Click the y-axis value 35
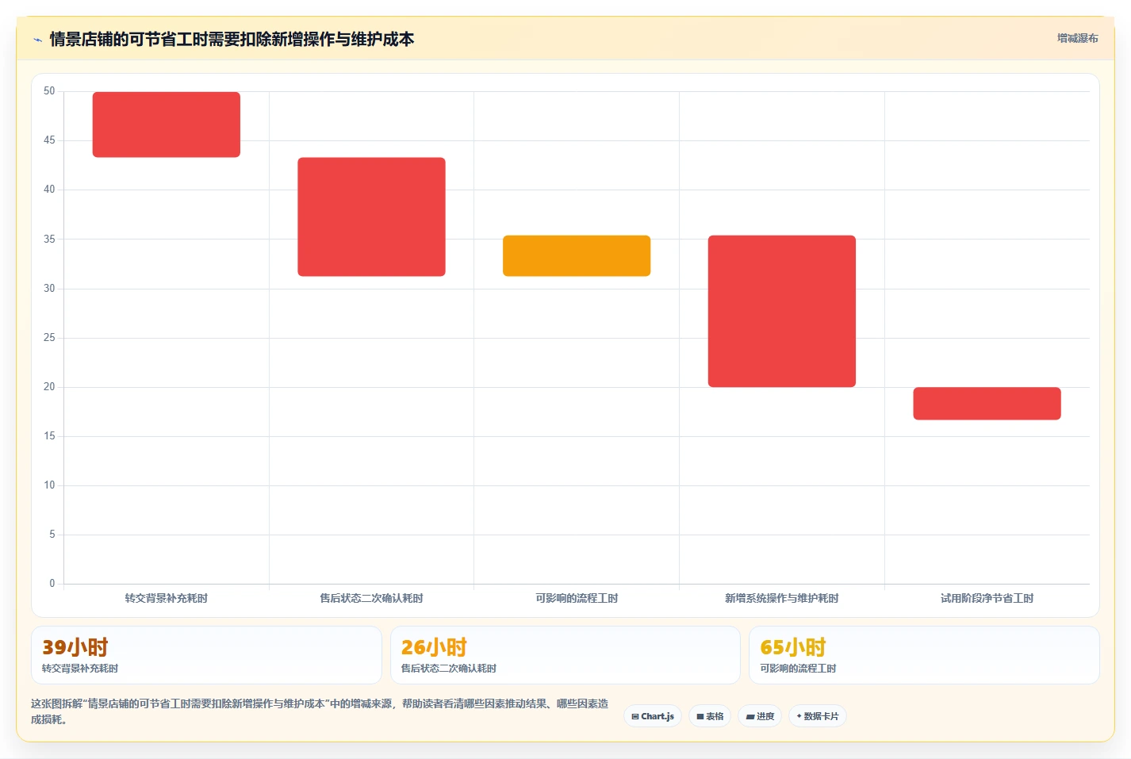This screenshot has height=759, width=1131. tap(49, 239)
